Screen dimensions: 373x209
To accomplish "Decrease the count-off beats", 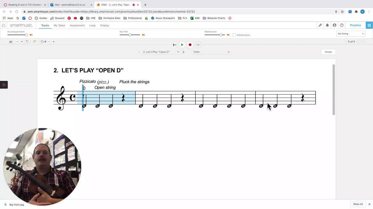I will point(49,42).
